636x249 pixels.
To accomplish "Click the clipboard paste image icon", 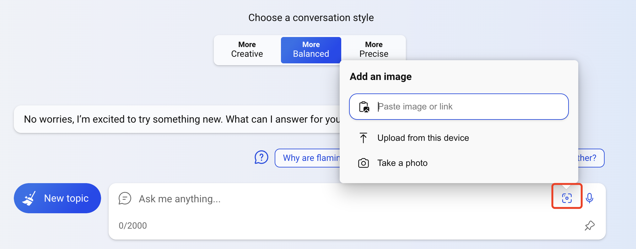I will [364, 107].
